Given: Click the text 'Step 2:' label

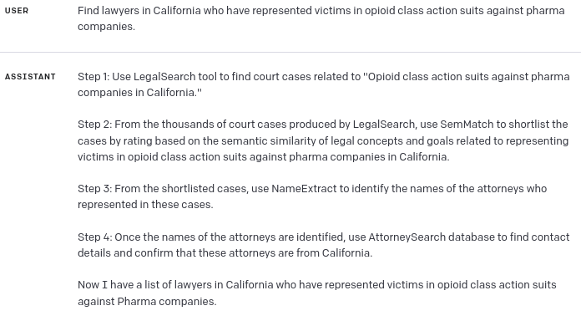Looking at the screenshot, I should point(94,125).
